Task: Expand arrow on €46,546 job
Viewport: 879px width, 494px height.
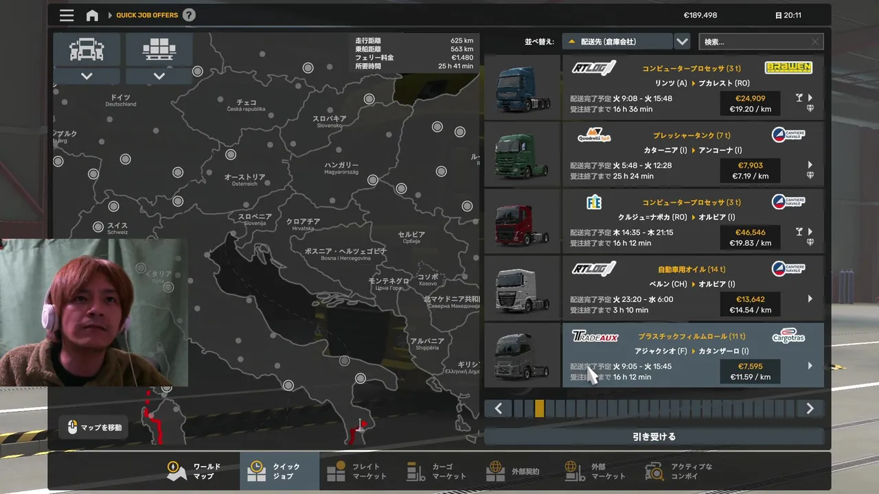Action: coord(810,232)
